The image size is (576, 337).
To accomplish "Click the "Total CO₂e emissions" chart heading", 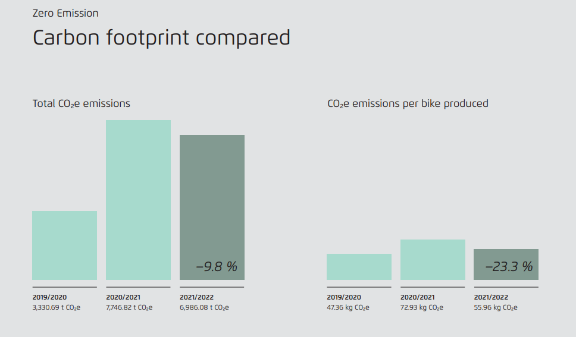I will [81, 103].
